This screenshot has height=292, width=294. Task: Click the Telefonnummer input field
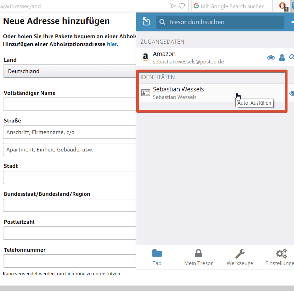click(x=70, y=261)
